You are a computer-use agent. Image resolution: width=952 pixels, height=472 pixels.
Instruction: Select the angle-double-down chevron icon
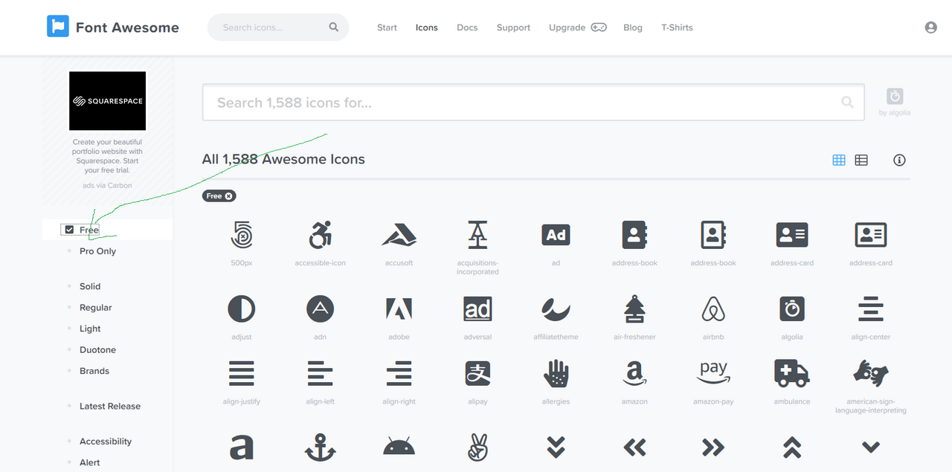[x=556, y=447]
